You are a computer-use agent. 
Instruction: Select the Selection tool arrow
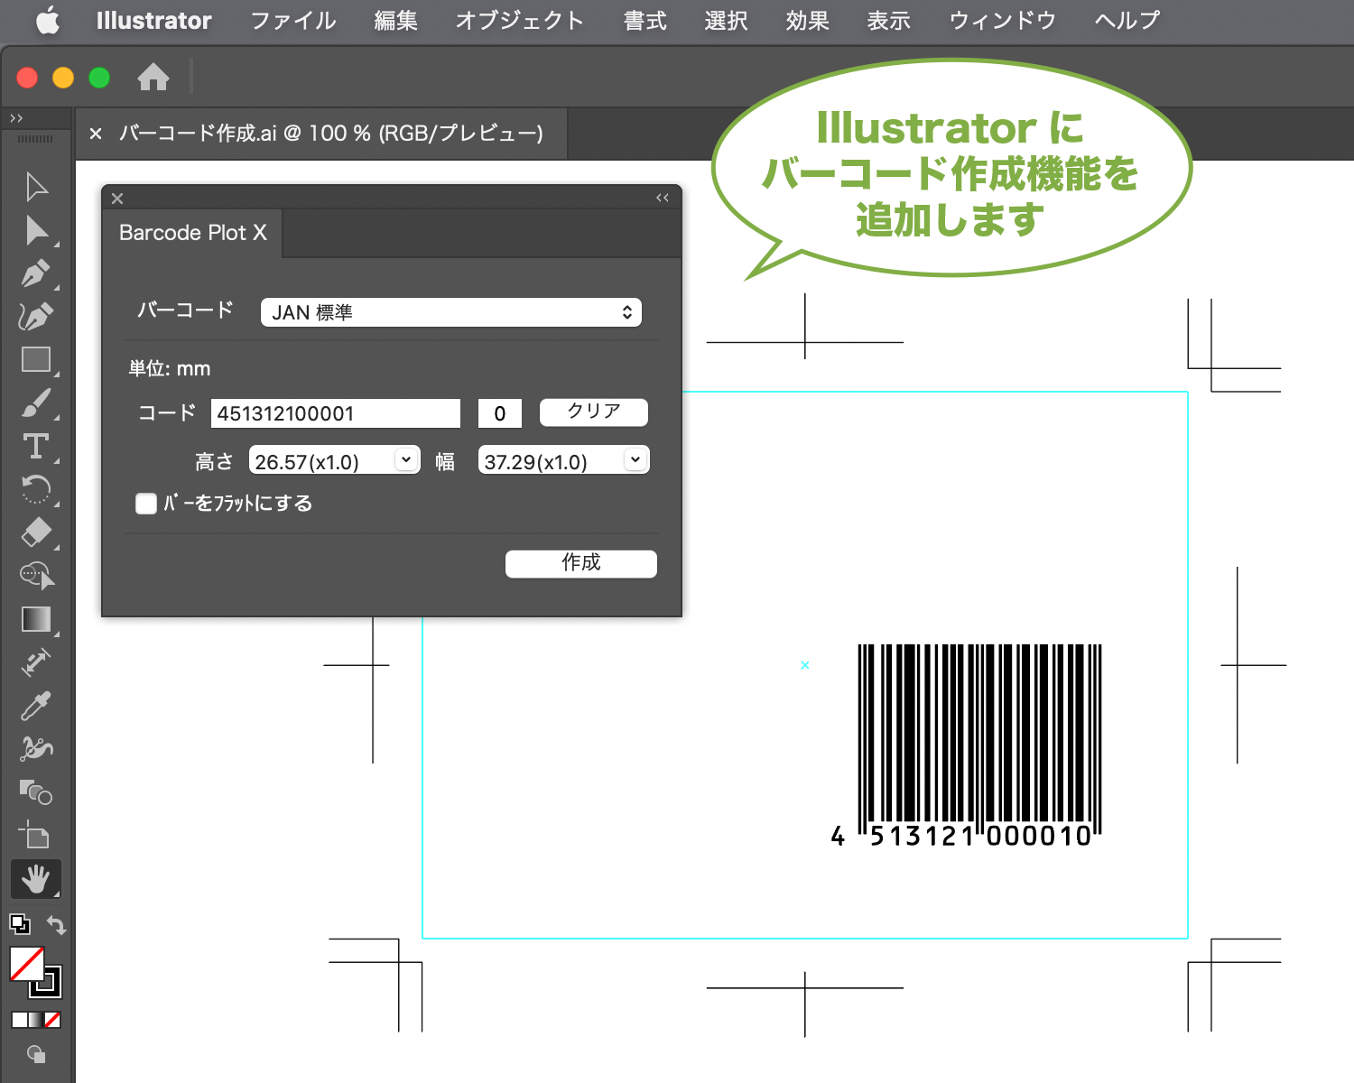coord(36,187)
